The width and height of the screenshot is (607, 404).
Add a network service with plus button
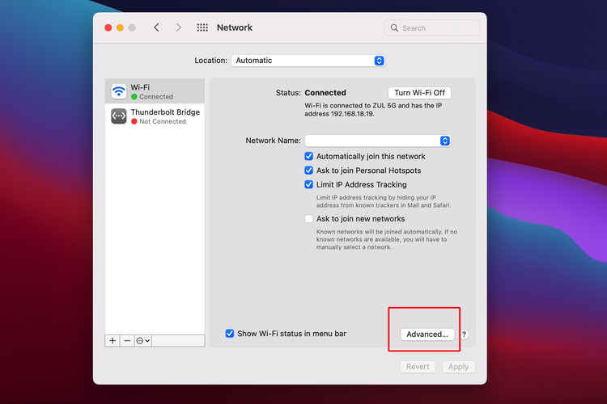click(x=112, y=341)
